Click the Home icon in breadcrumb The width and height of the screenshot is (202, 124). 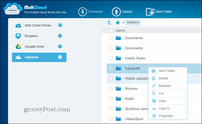click(x=118, y=22)
